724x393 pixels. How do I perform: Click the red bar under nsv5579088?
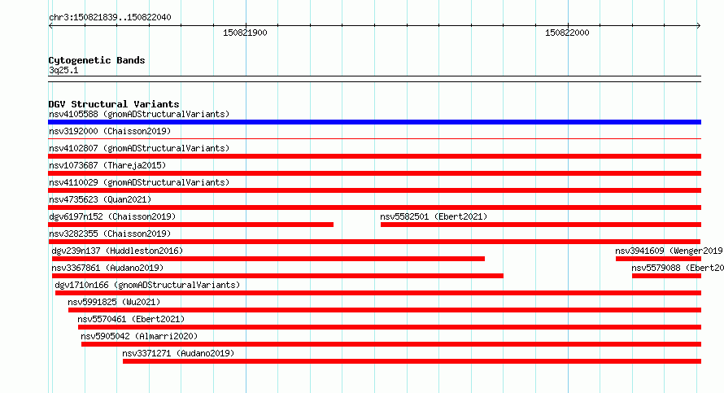(x=667, y=276)
